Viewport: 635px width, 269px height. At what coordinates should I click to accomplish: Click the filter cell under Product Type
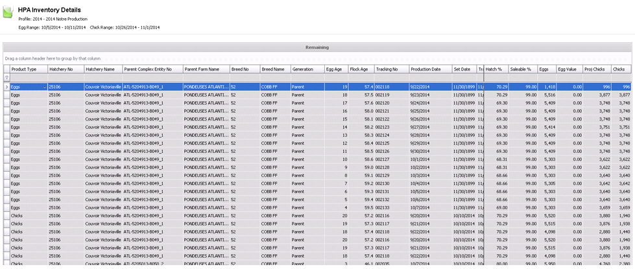point(29,77)
